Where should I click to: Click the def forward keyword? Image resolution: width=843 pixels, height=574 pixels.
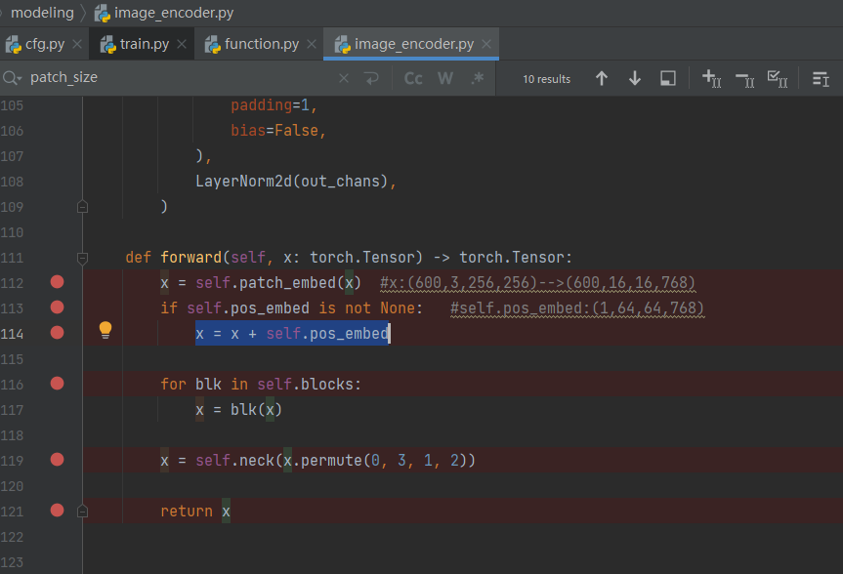coord(138,258)
